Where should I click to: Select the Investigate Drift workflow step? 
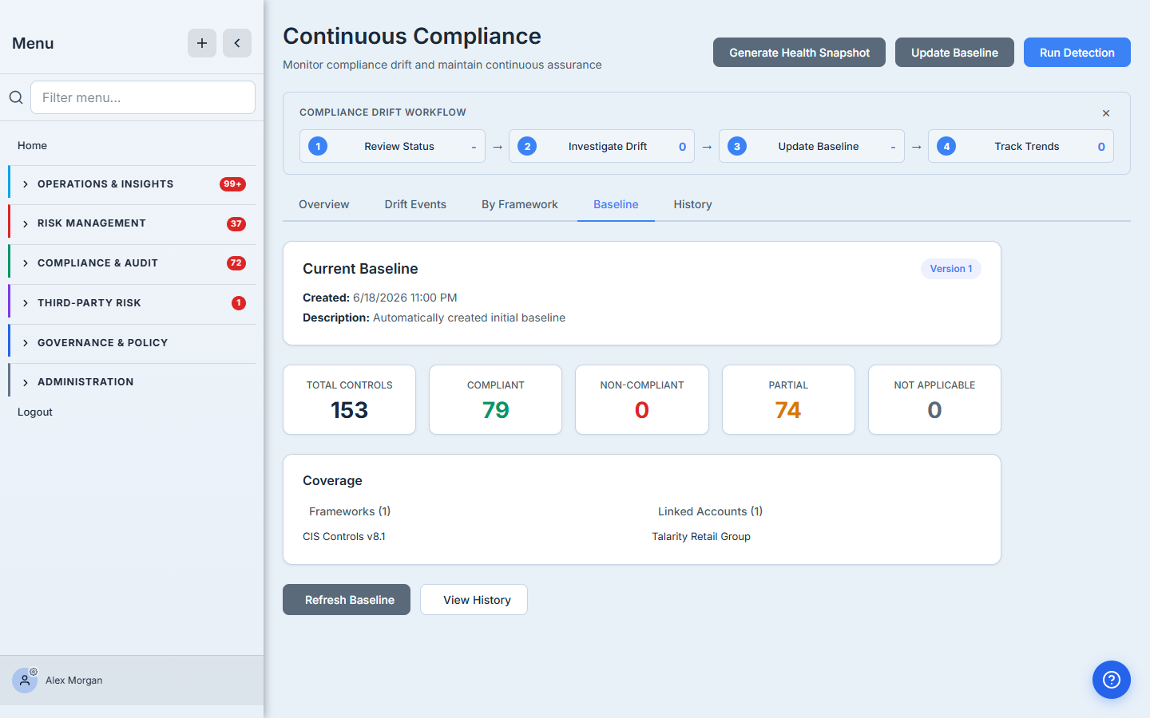coord(601,146)
